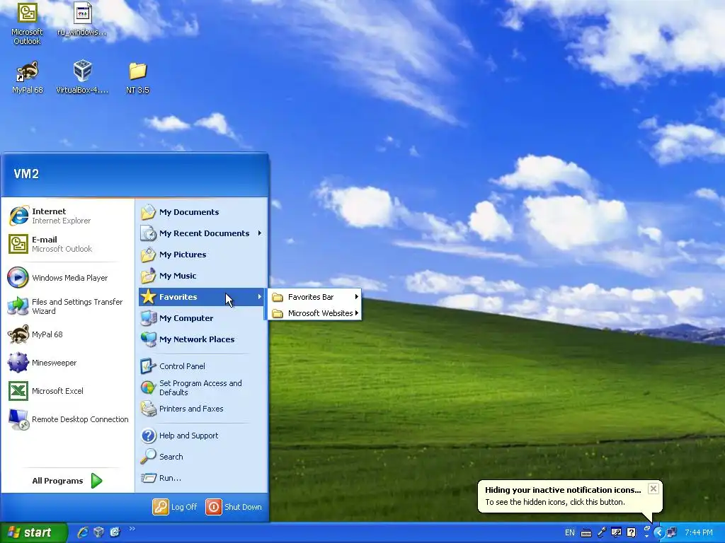Open My Documents folder
The width and height of the screenshot is (725, 543).
202,212
